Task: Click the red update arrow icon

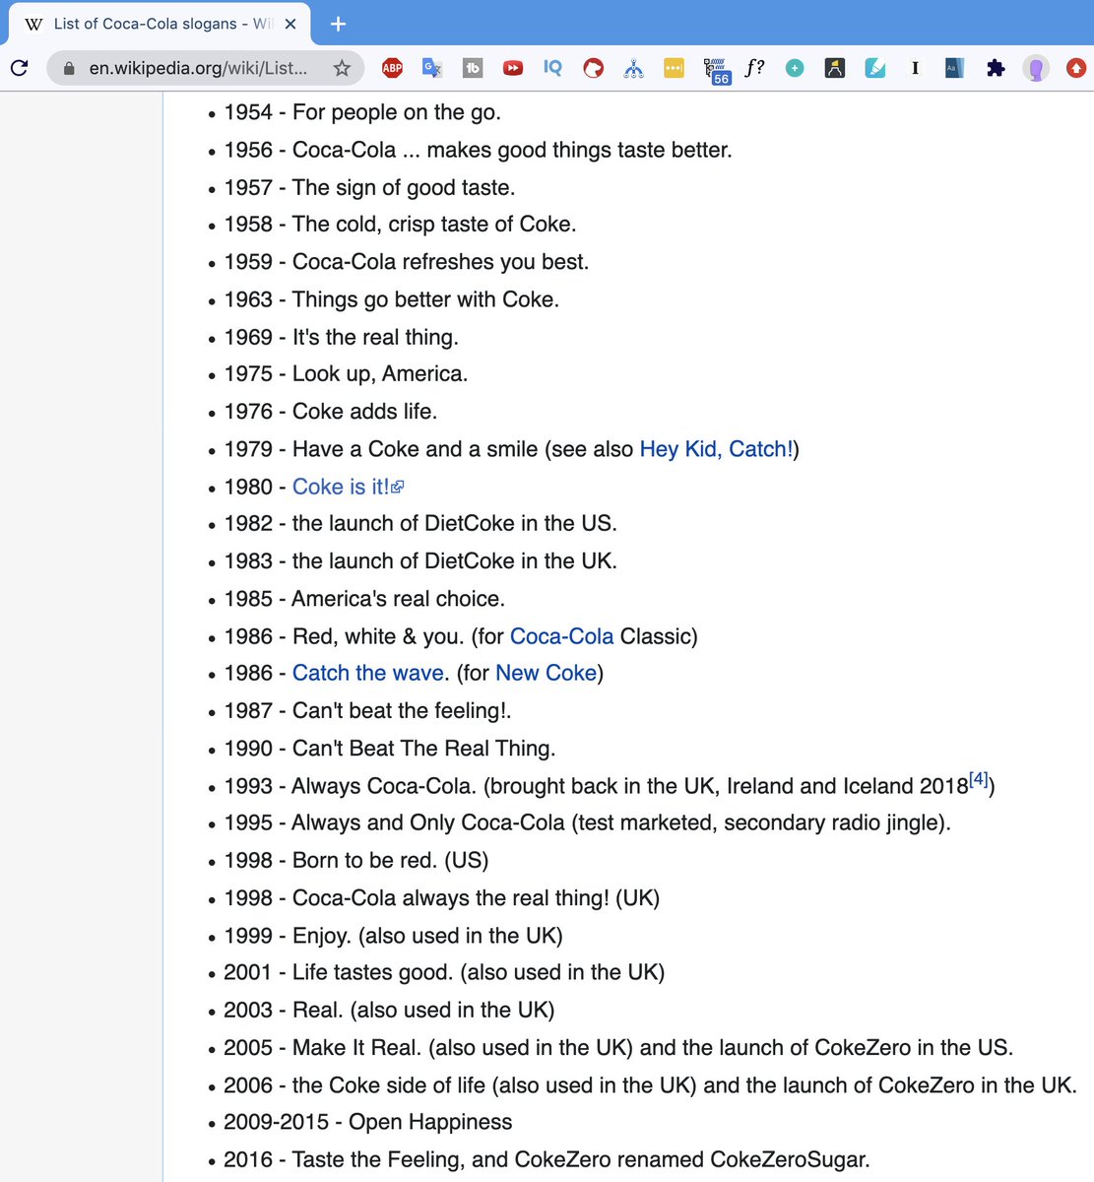Action: point(1076,68)
